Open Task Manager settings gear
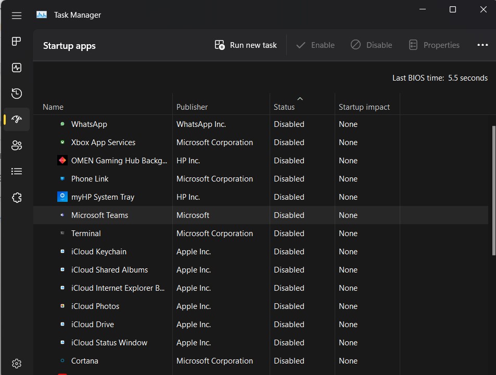 tap(16, 363)
